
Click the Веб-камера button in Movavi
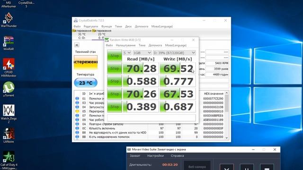(197, 166)
